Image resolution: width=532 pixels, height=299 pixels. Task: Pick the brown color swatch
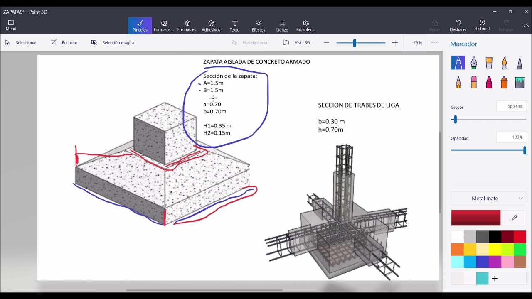(x=520, y=262)
